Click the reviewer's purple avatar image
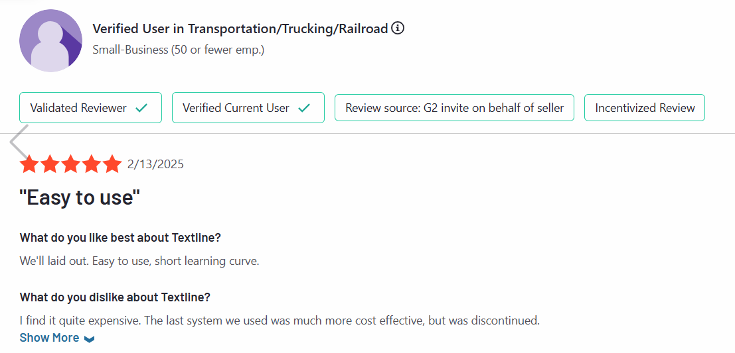Screen dimensions: 735x353 50,41
